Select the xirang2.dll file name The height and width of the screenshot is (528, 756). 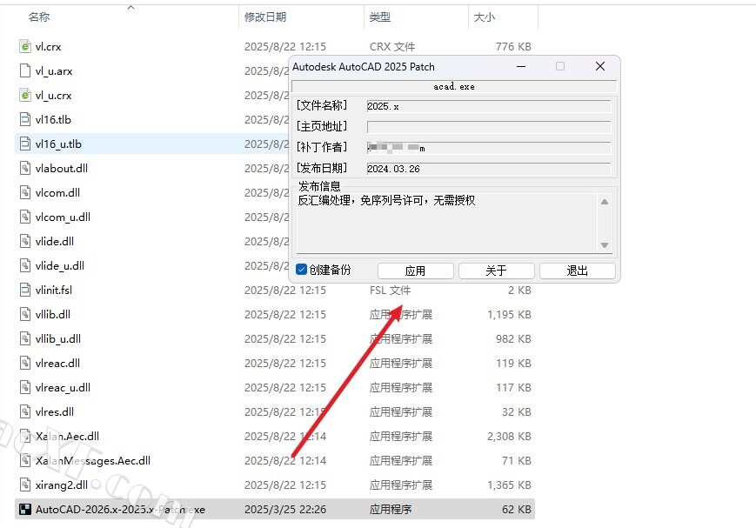pyautogui.click(x=61, y=485)
